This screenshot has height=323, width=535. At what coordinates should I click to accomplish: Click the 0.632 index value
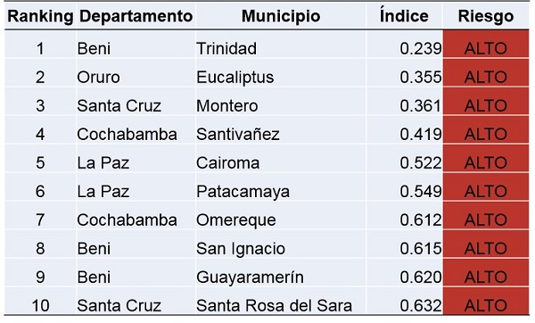[421, 305]
